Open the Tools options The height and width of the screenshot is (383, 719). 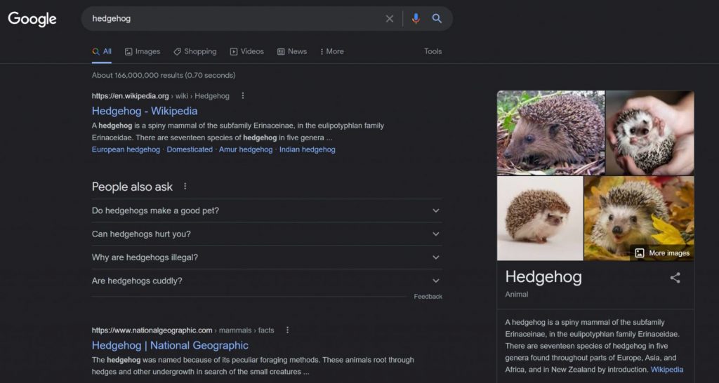[x=433, y=51]
